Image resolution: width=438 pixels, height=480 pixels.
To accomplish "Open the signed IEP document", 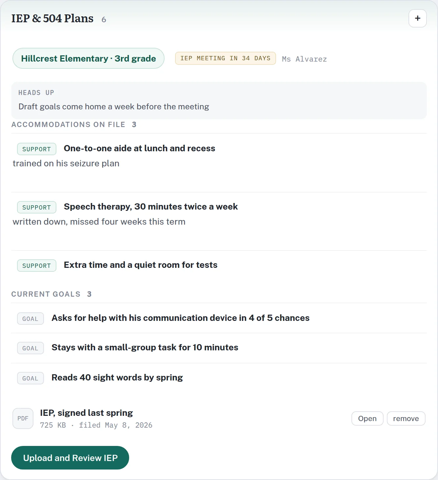I will coord(367,418).
